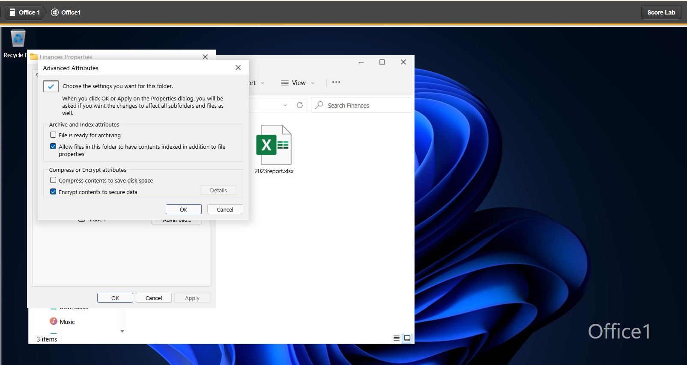
Task: Close the Advanced Attributes dialog
Action: 238,68
